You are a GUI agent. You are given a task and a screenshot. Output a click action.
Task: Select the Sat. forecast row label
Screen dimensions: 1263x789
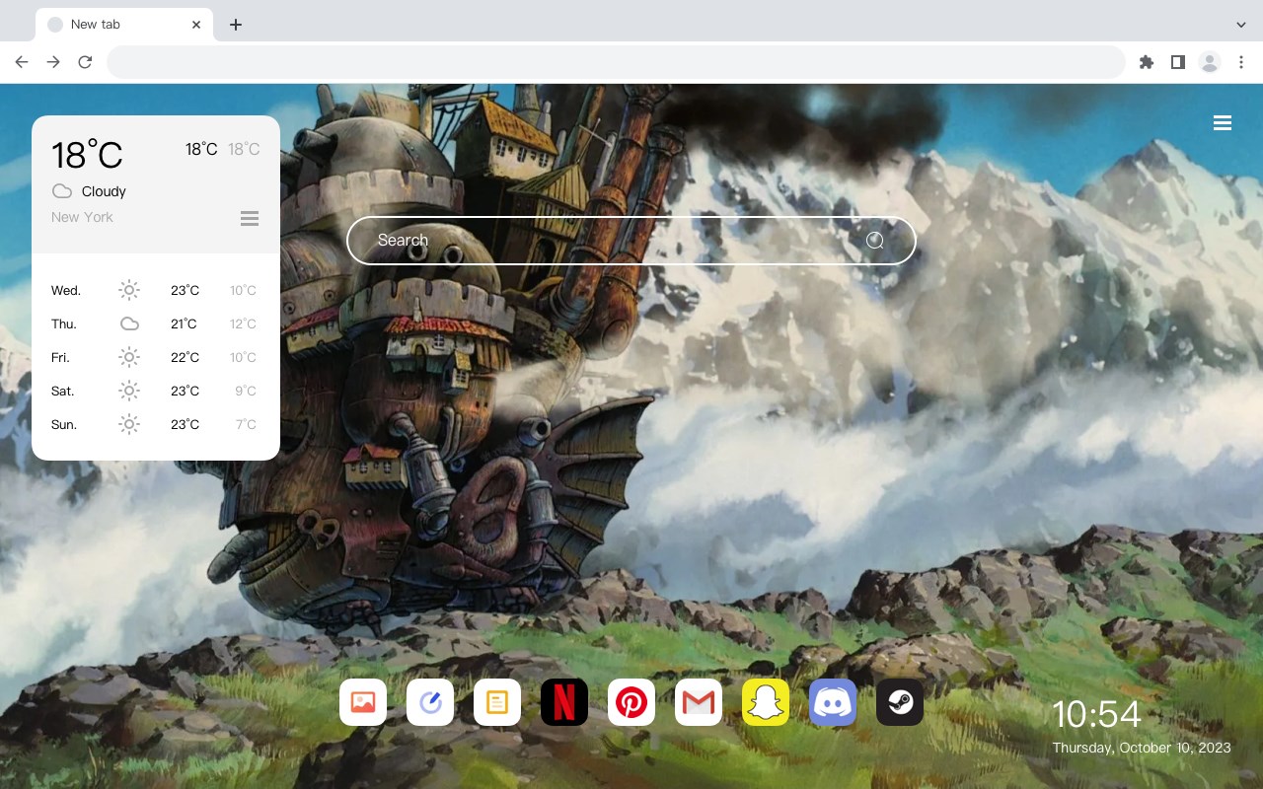[63, 391]
